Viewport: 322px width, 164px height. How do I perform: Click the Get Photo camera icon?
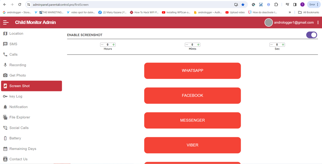(x=5, y=75)
